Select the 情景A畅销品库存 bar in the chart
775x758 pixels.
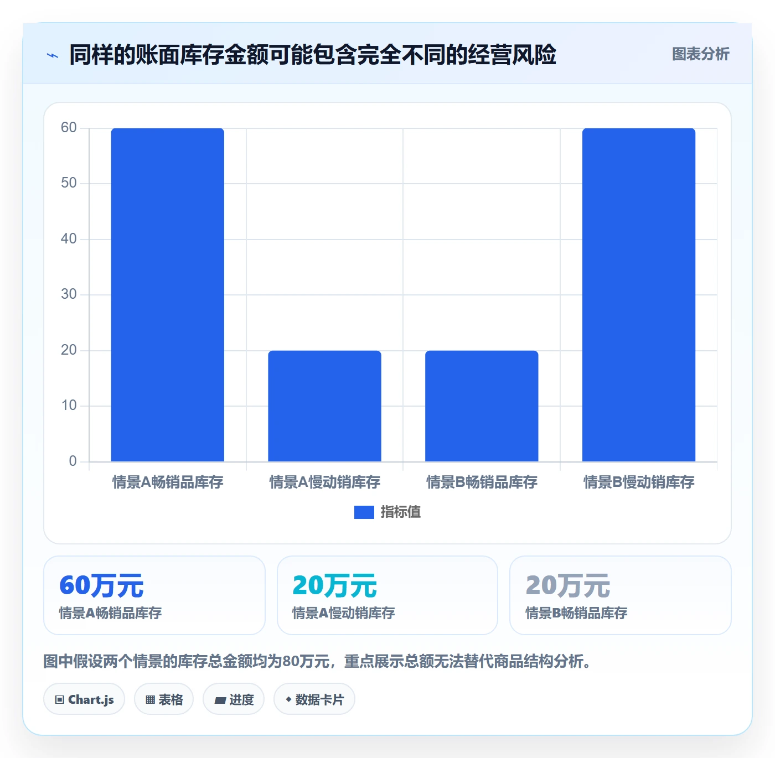pos(168,295)
